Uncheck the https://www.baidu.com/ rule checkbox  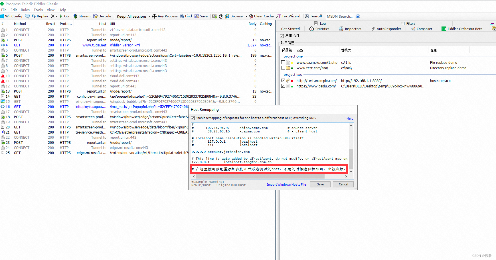tap(283, 86)
